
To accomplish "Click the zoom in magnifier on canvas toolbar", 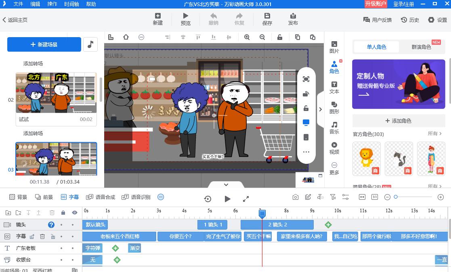I will (247, 37).
